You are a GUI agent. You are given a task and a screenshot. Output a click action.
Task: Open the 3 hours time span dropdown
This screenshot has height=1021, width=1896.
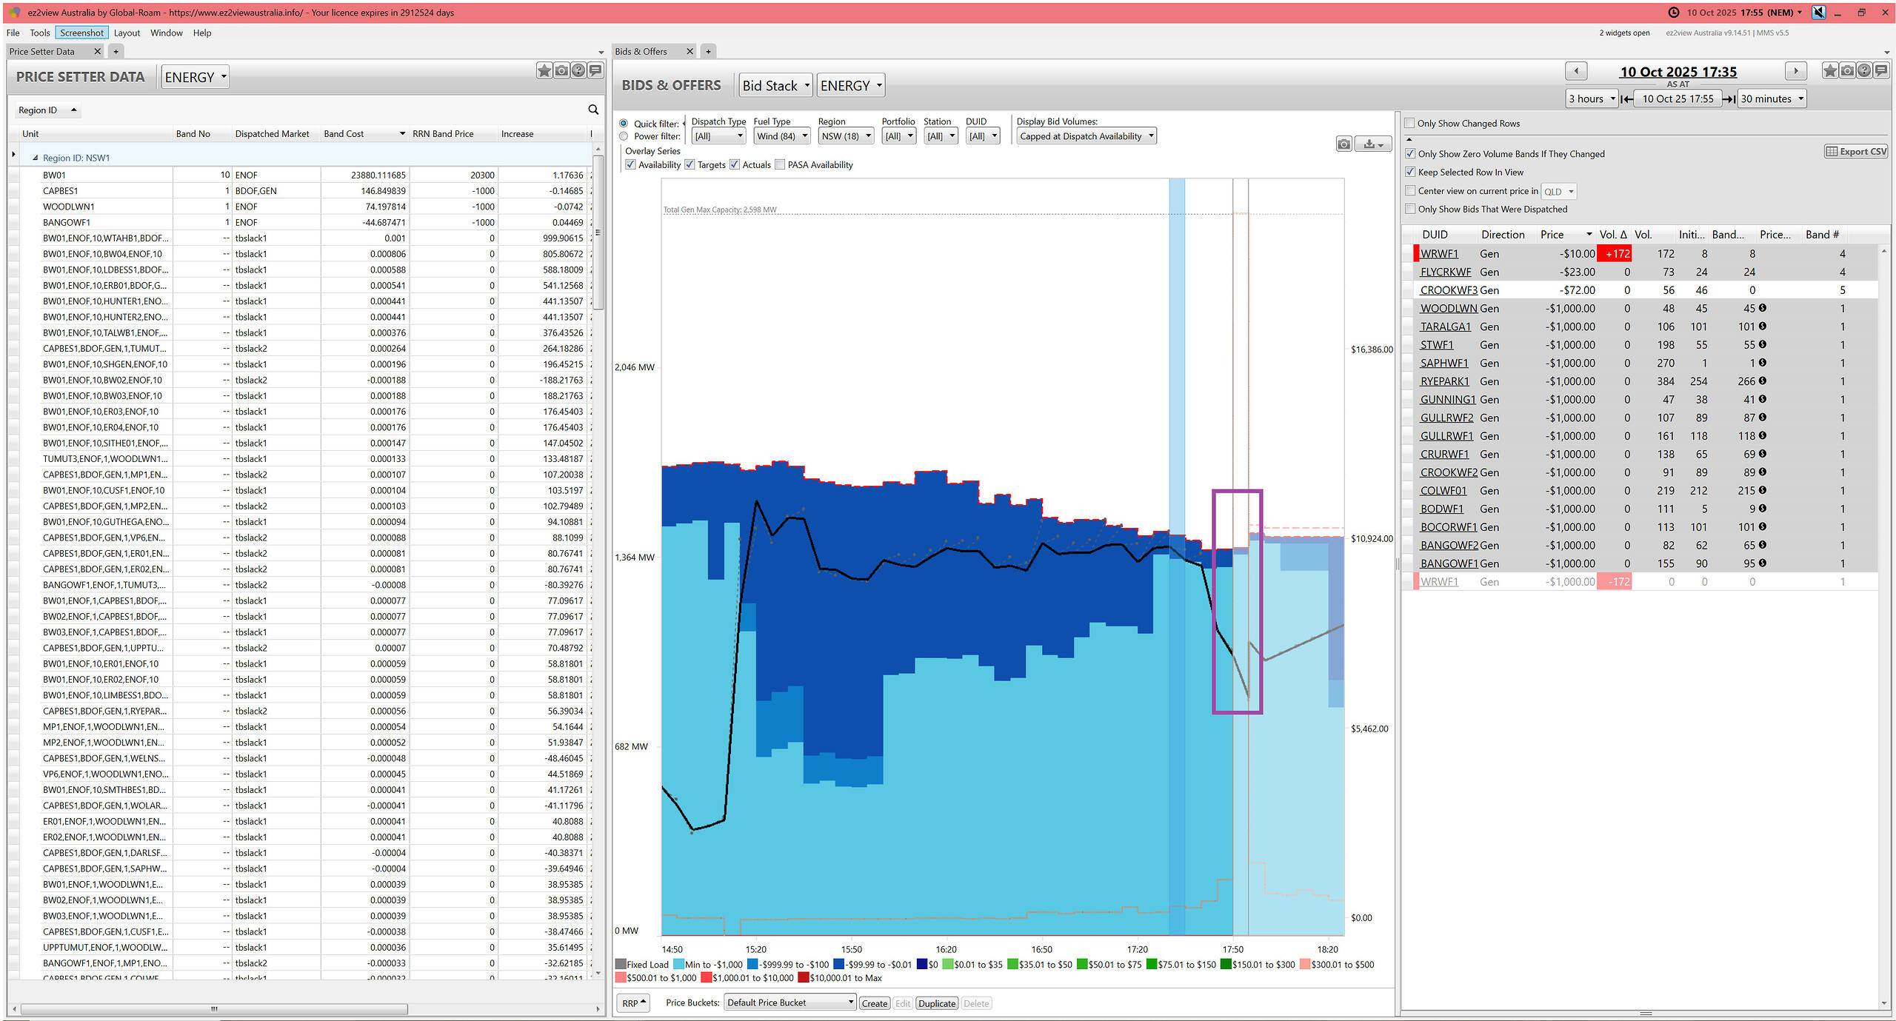[x=1591, y=98]
